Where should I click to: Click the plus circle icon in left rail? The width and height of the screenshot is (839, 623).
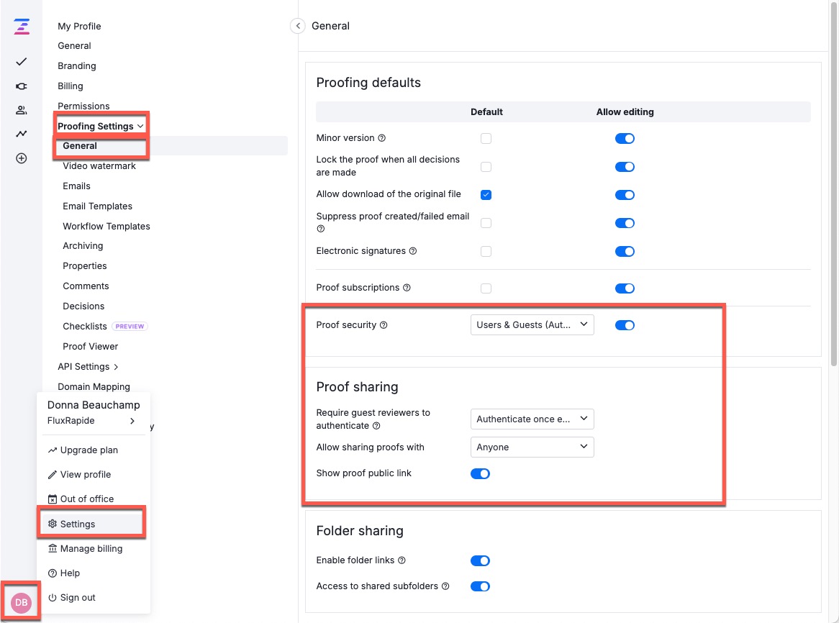tap(22, 158)
